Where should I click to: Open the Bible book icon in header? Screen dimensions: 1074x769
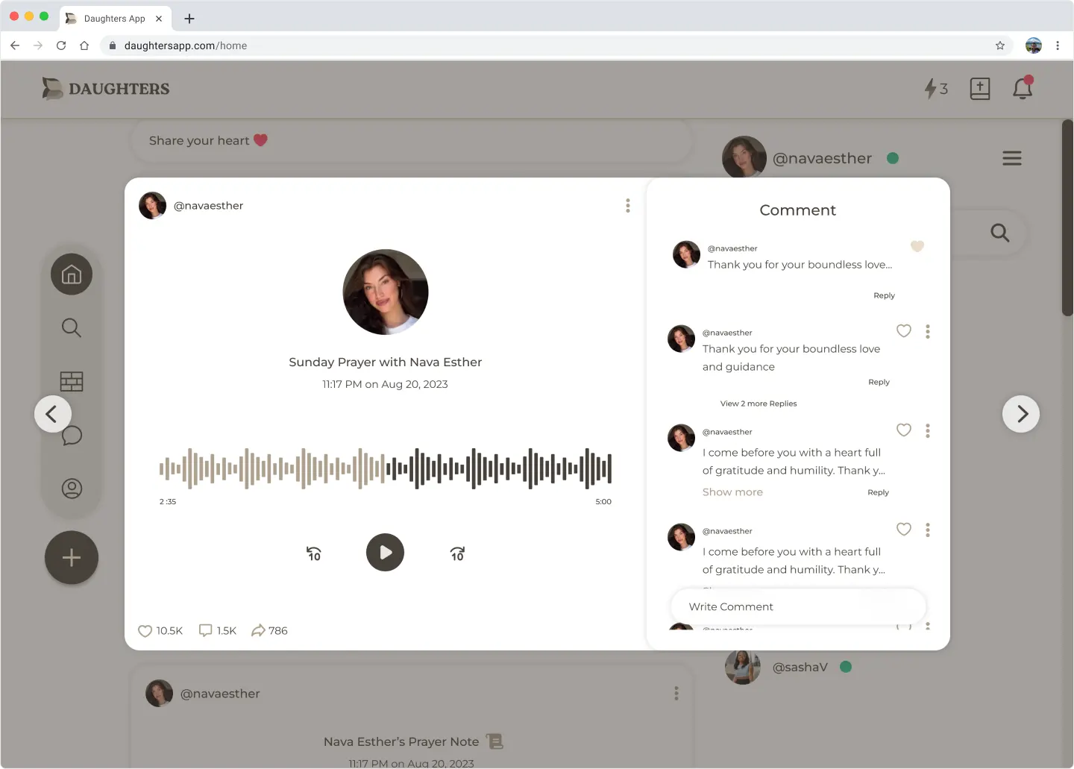pyautogui.click(x=979, y=89)
